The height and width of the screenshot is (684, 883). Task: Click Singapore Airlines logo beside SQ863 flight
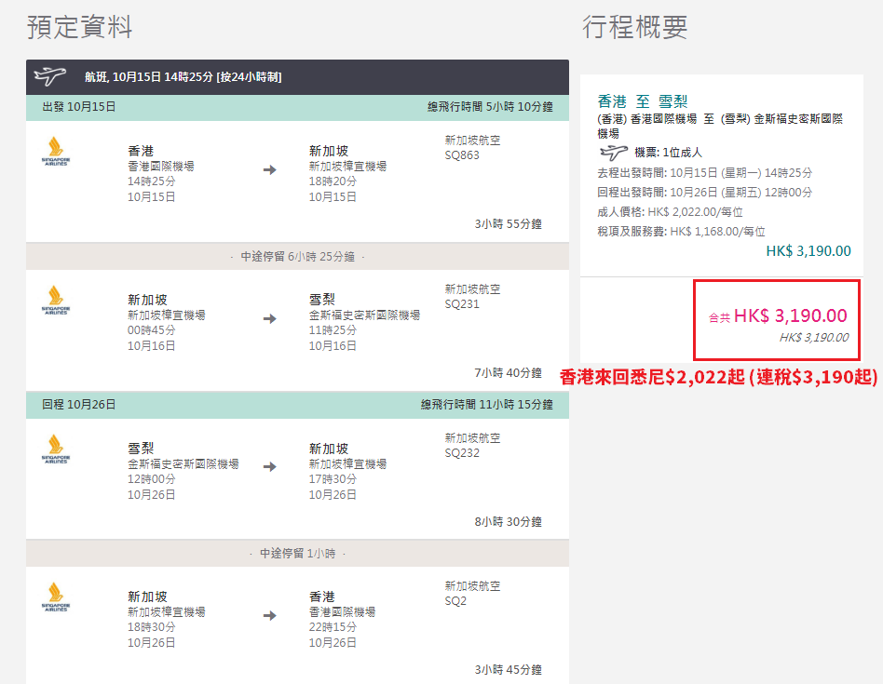coord(55,152)
